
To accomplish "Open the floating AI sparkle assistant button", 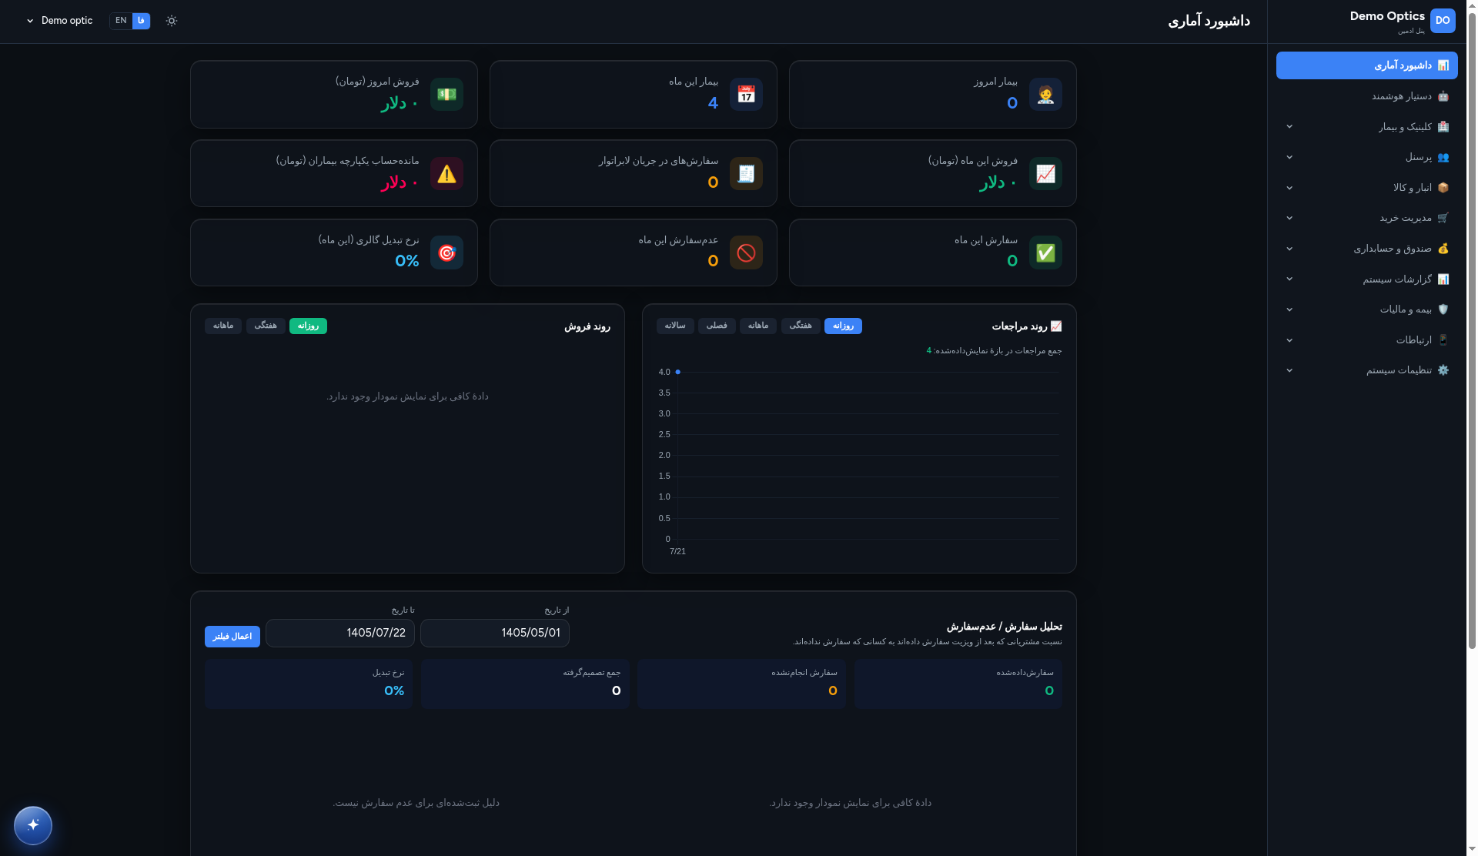I will [x=33, y=825].
